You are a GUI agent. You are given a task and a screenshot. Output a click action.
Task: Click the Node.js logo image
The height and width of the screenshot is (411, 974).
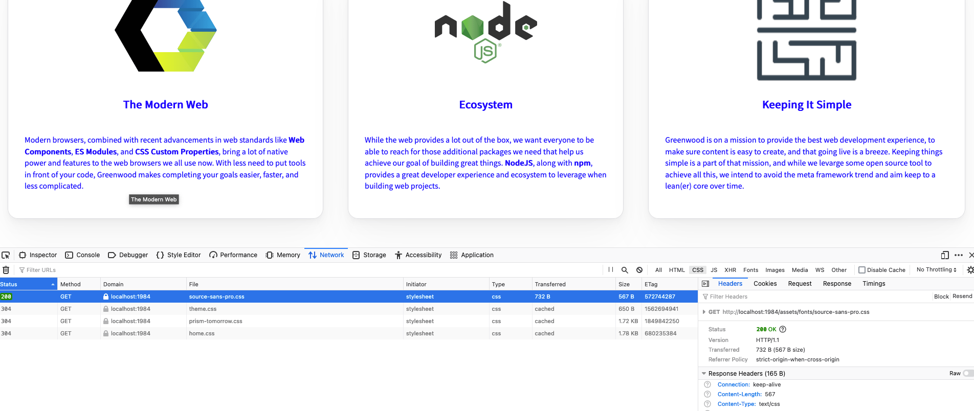tap(485, 32)
